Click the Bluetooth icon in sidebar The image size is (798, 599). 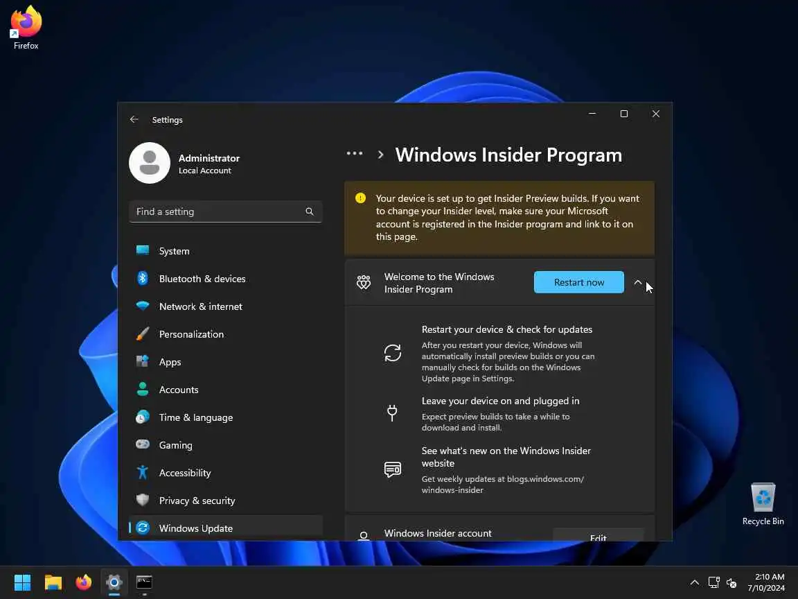pos(143,278)
